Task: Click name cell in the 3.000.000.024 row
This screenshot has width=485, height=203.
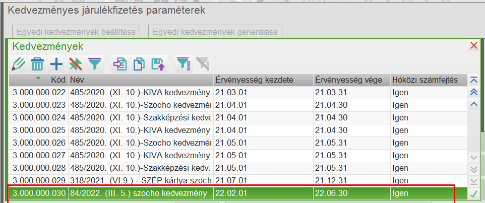Action: (141, 118)
